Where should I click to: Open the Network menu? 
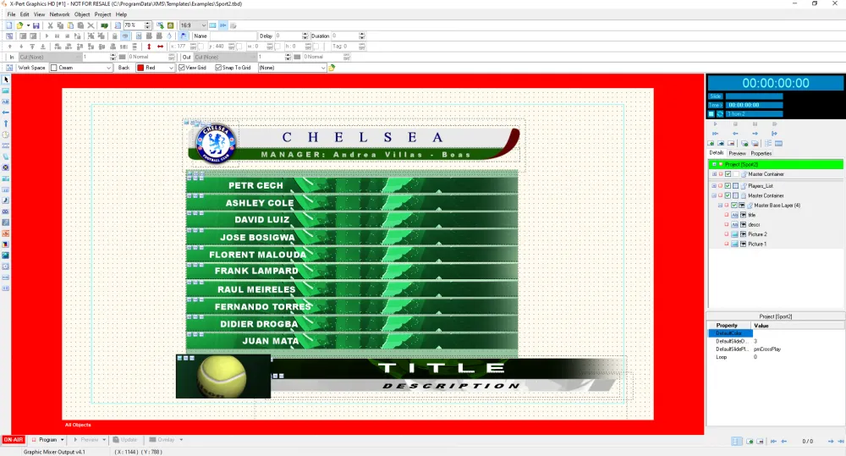[x=59, y=14]
